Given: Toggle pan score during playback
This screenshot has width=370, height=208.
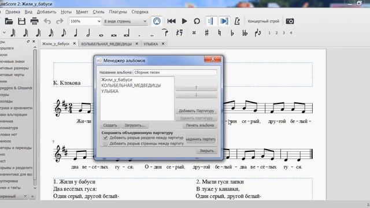Looking at the screenshot, I should 224,21.
